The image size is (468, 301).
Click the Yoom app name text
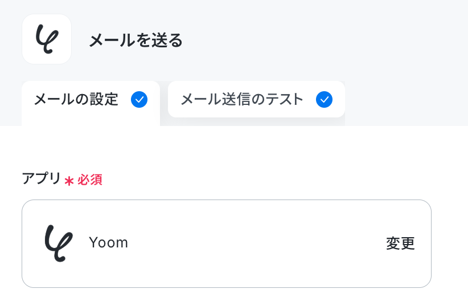[108, 242]
